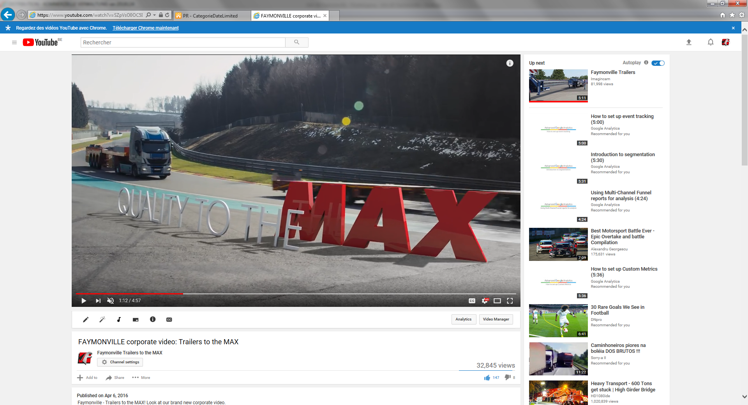748x405 pixels.
Task: Open the YouTube guide hamburger menu
Action: pos(14,42)
